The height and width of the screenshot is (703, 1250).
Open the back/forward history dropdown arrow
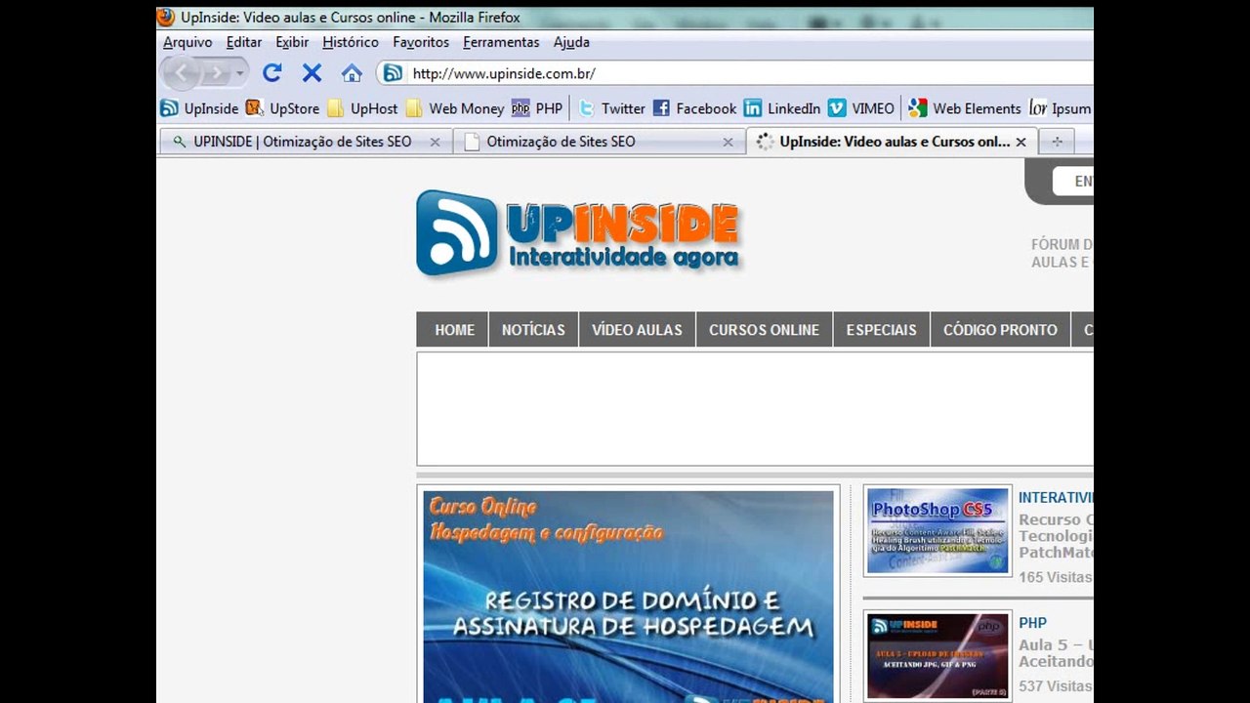pyautogui.click(x=239, y=73)
